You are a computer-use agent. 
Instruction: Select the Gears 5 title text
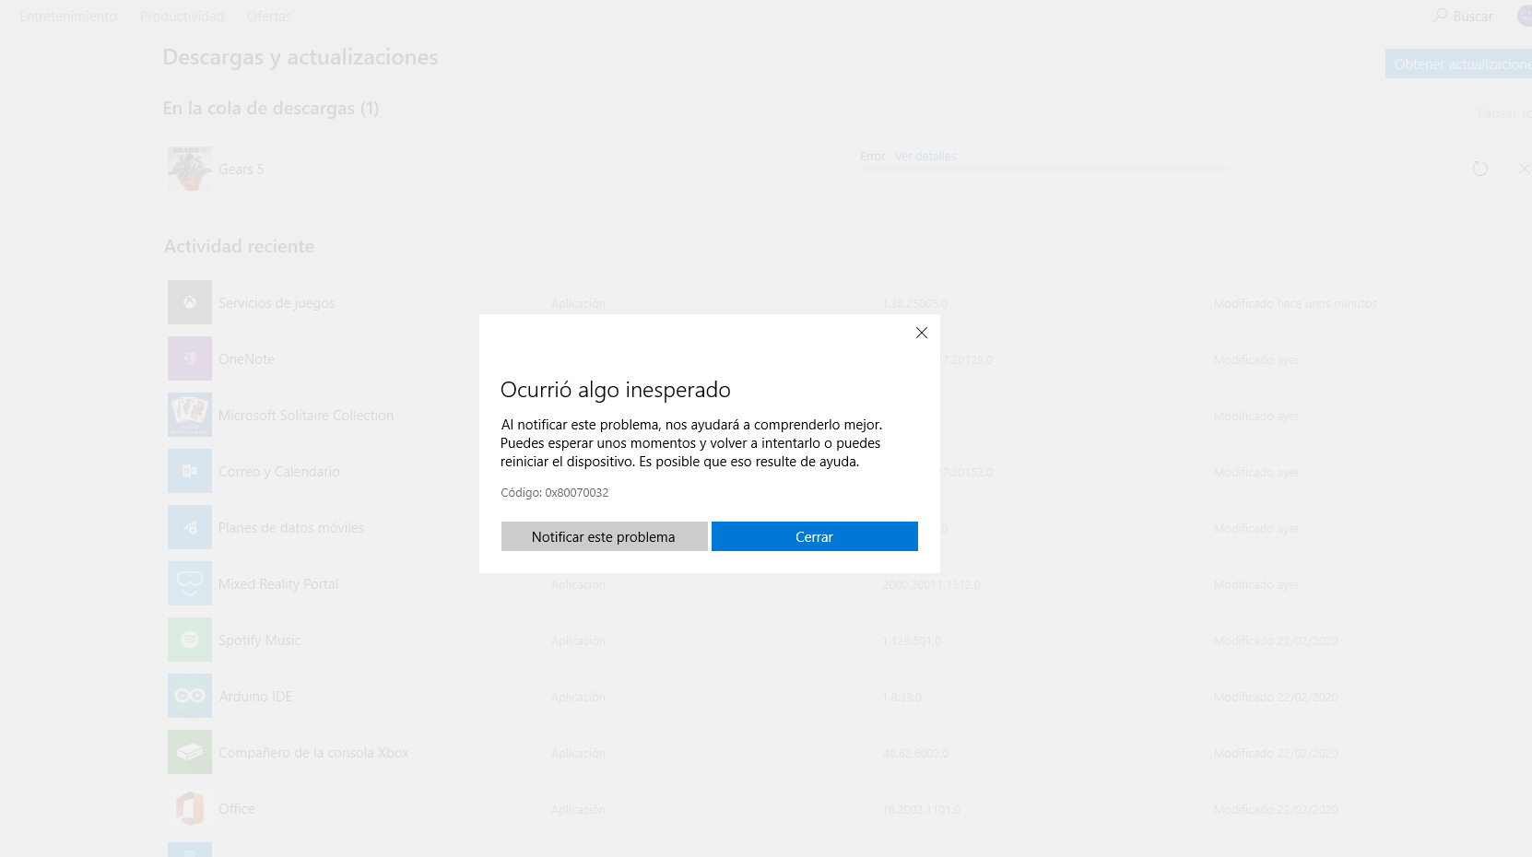[242, 170]
